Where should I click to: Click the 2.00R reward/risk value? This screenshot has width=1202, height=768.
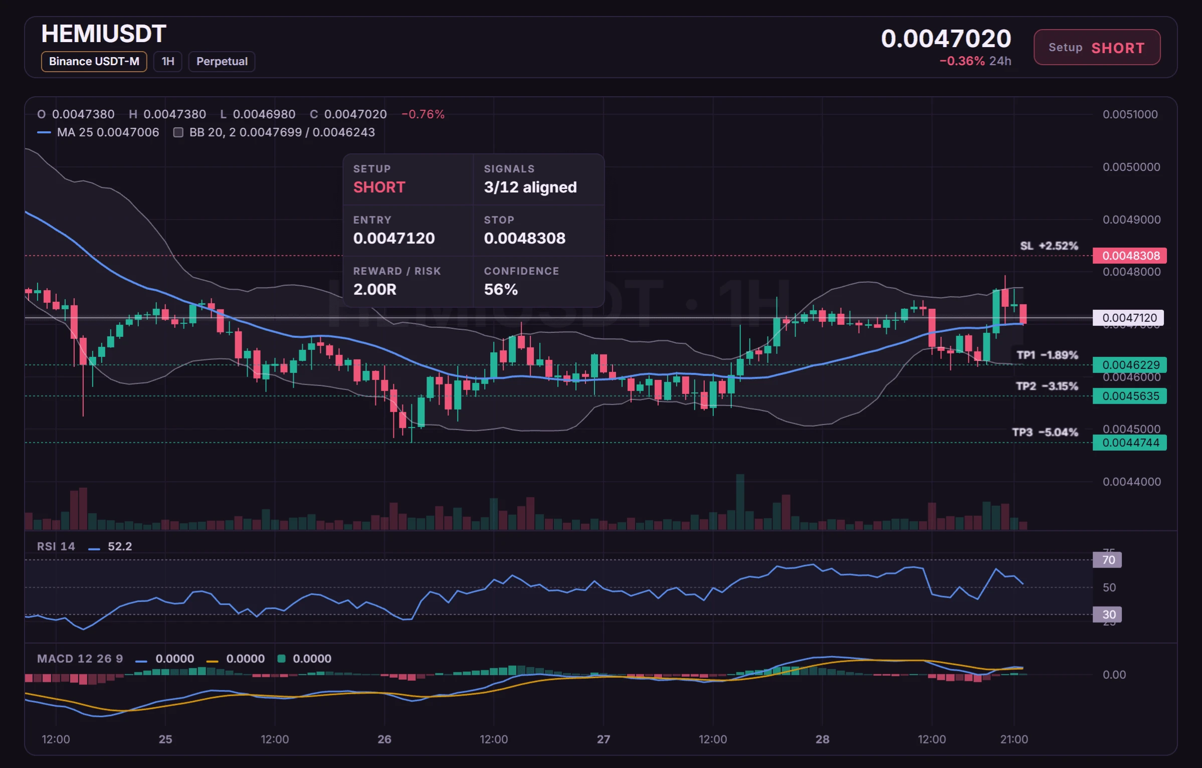click(x=375, y=289)
